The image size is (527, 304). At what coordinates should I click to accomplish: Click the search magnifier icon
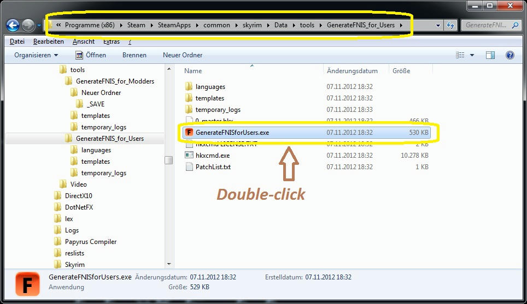(515, 25)
